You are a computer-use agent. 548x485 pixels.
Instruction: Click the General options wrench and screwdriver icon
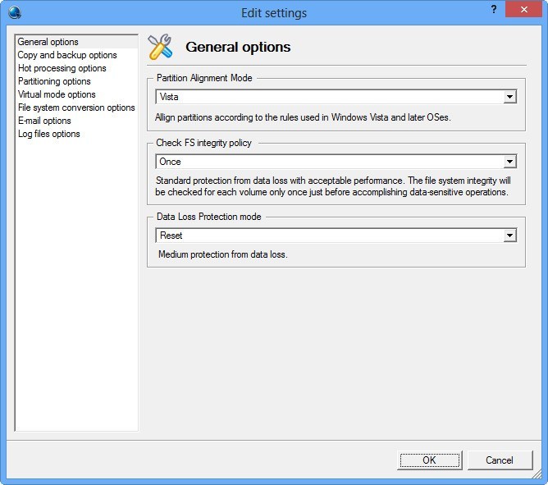[160, 47]
